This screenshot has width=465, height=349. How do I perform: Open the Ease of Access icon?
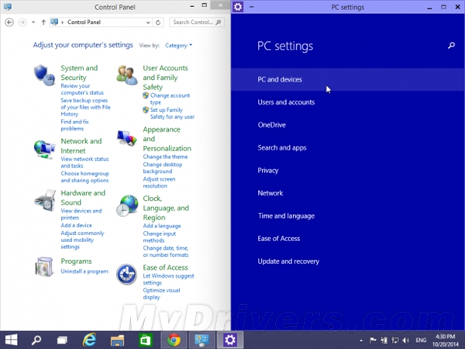coord(127,274)
